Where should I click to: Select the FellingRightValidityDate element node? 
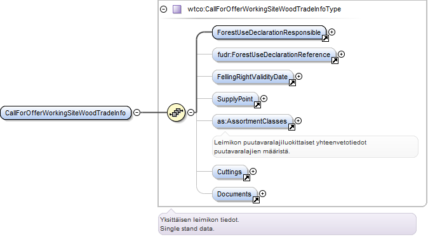[x=253, y=77]
